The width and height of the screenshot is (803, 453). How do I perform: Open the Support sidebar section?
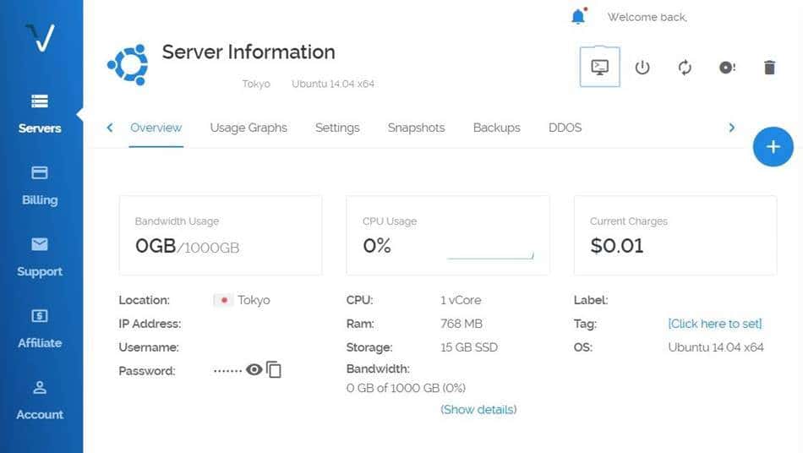[40, 257]
